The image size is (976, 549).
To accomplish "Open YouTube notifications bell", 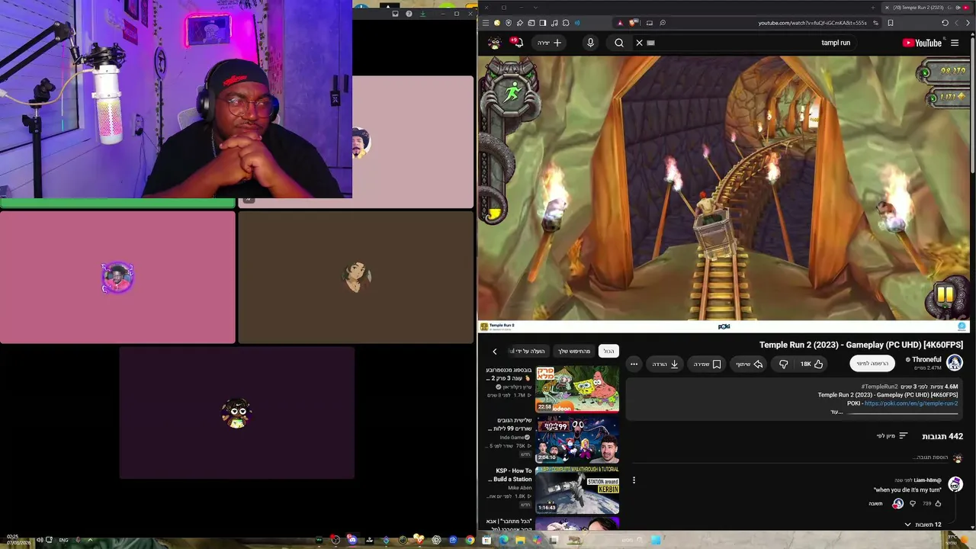I will (518, 43).
